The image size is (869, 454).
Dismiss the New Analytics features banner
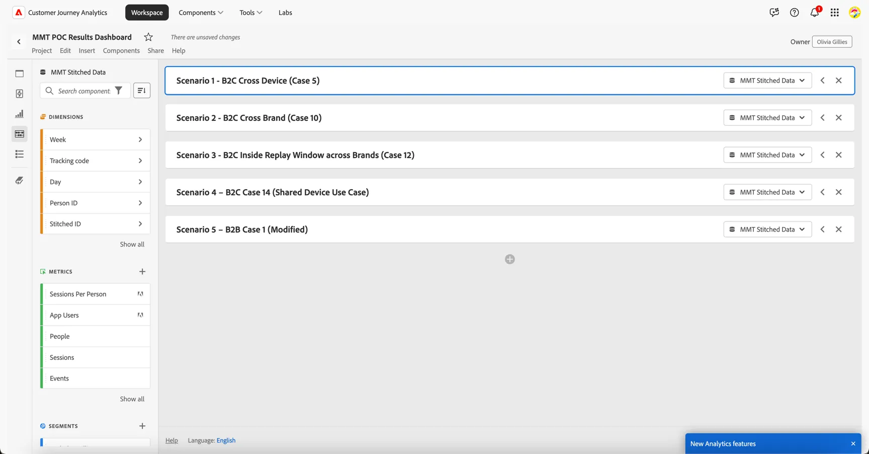pyautogui.click(x=853, y=444)
